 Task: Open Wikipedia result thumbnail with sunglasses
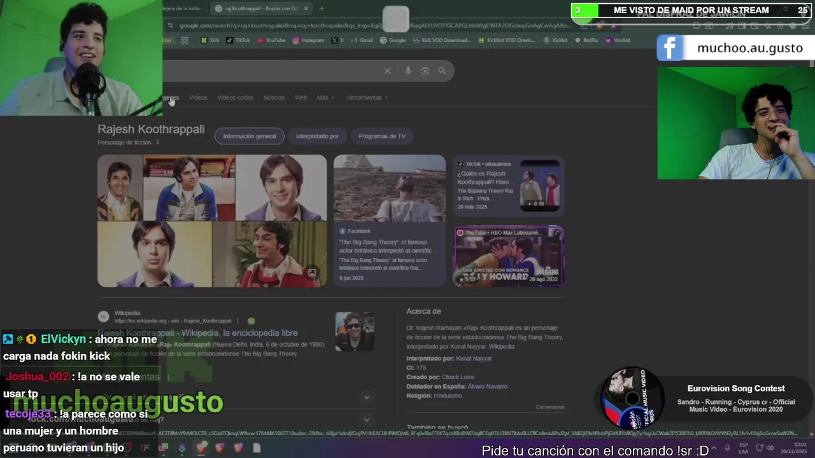tap(355, 331)
